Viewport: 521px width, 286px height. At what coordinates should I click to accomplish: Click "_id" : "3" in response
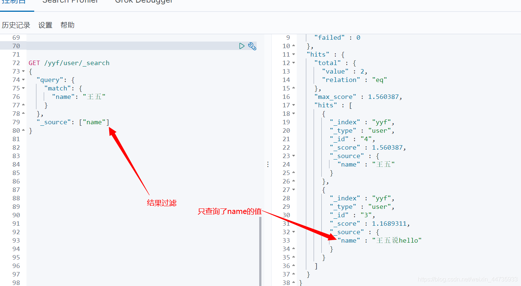pos(352,215)
